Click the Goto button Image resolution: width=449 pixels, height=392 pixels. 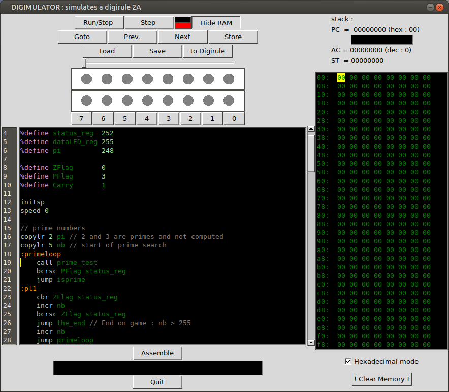tap(82, 37)
